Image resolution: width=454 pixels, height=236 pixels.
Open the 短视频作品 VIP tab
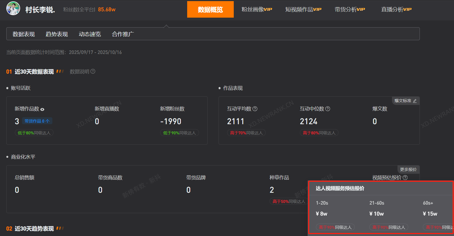tap(303, 10)
